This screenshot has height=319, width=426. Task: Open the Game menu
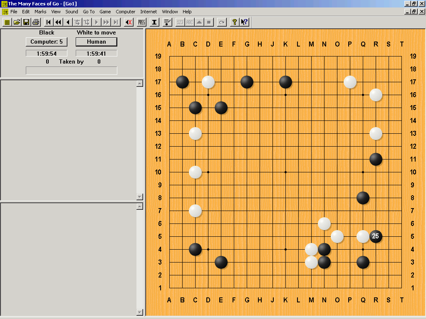[105, 12]
